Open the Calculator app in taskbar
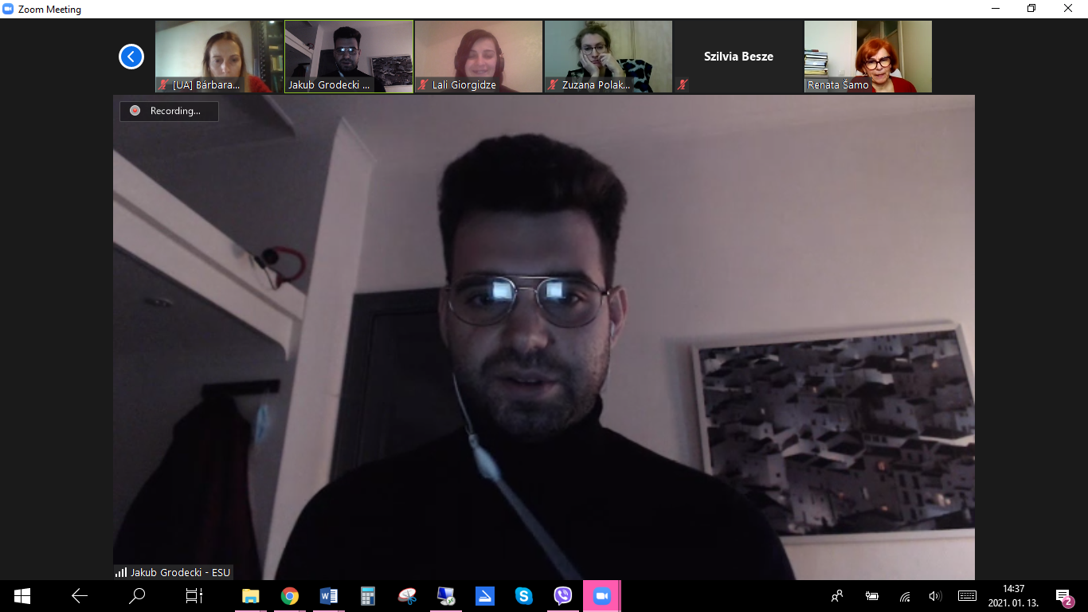This screenshot has height=612, width=1088. 367,596
